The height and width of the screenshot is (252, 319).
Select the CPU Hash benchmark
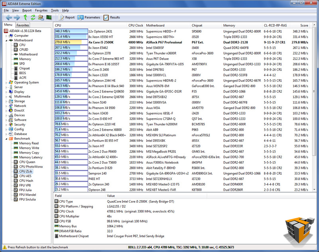click(x=26, y=180)
